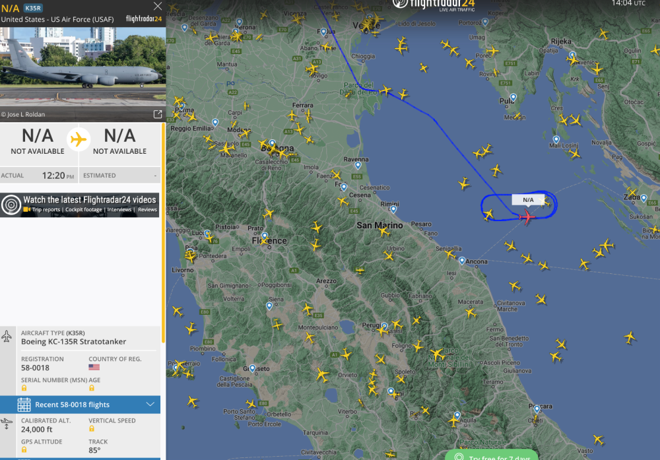The width and height of the screenshot is (660, 460).
Task: Open the Reviews videos link
Action: 147,210
